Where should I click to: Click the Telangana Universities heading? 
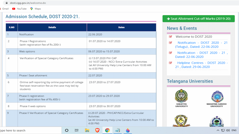coord(190,81)
